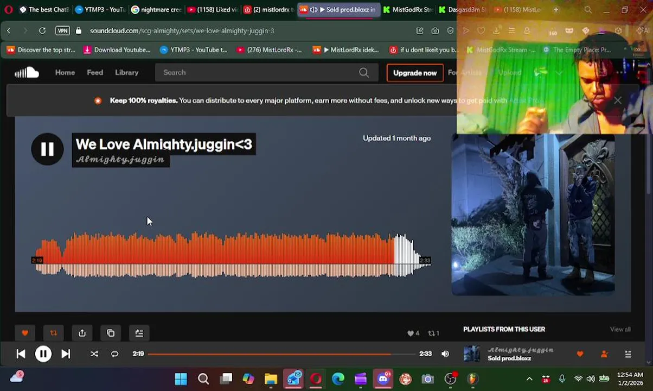This screenshot has height=391, width=653.
Task: Toggle shuffle in the player bar
Action: click(x=94, y=354)
